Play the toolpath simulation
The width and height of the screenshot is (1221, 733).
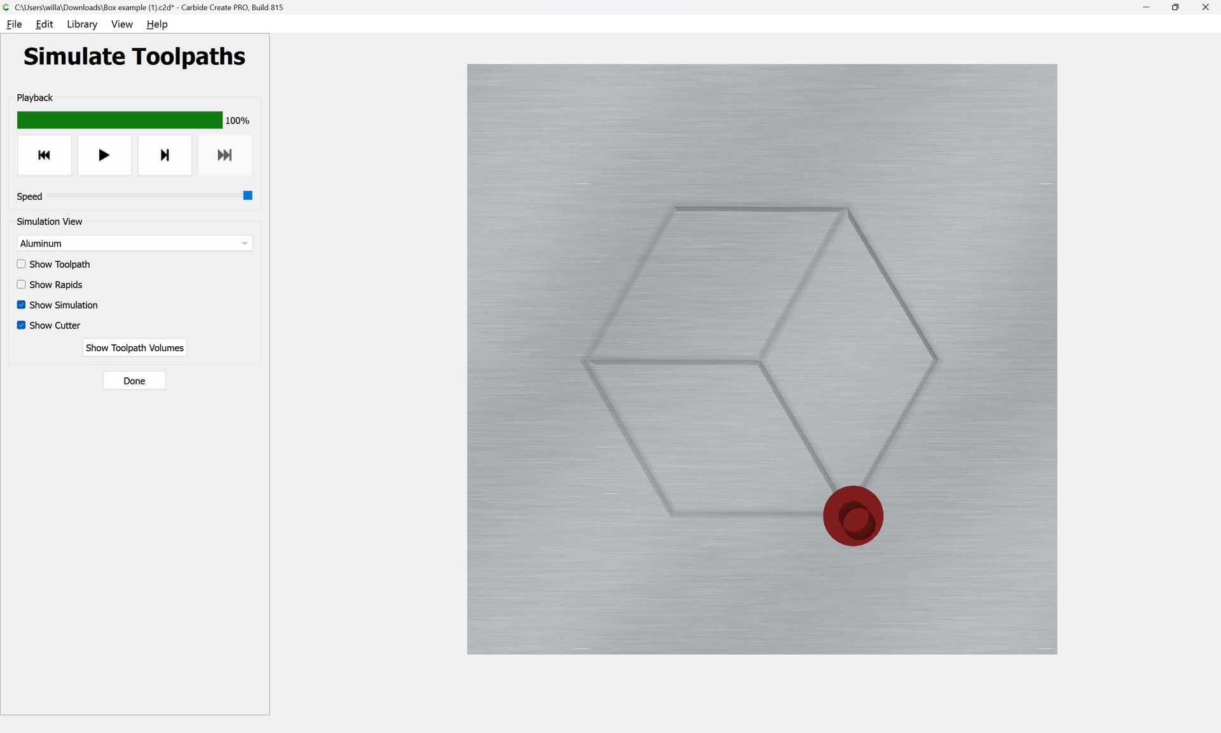click(x=104, y=155)
